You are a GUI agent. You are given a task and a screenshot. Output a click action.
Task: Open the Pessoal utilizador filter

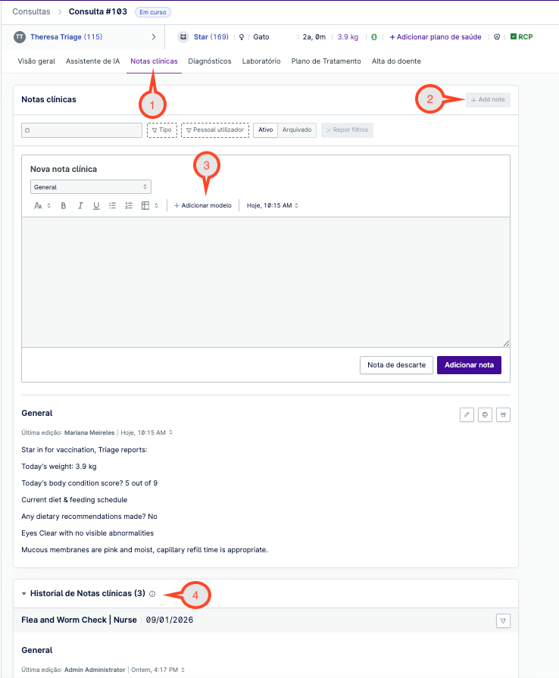pos(215,130)
